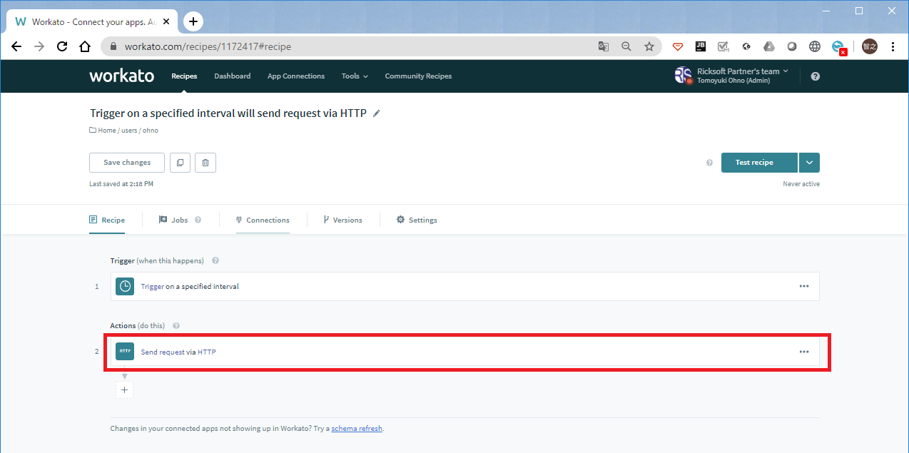Viewport: 909px width, 453px height.
Task: Go to Dashboard
Action: click(x=233, y=76)
